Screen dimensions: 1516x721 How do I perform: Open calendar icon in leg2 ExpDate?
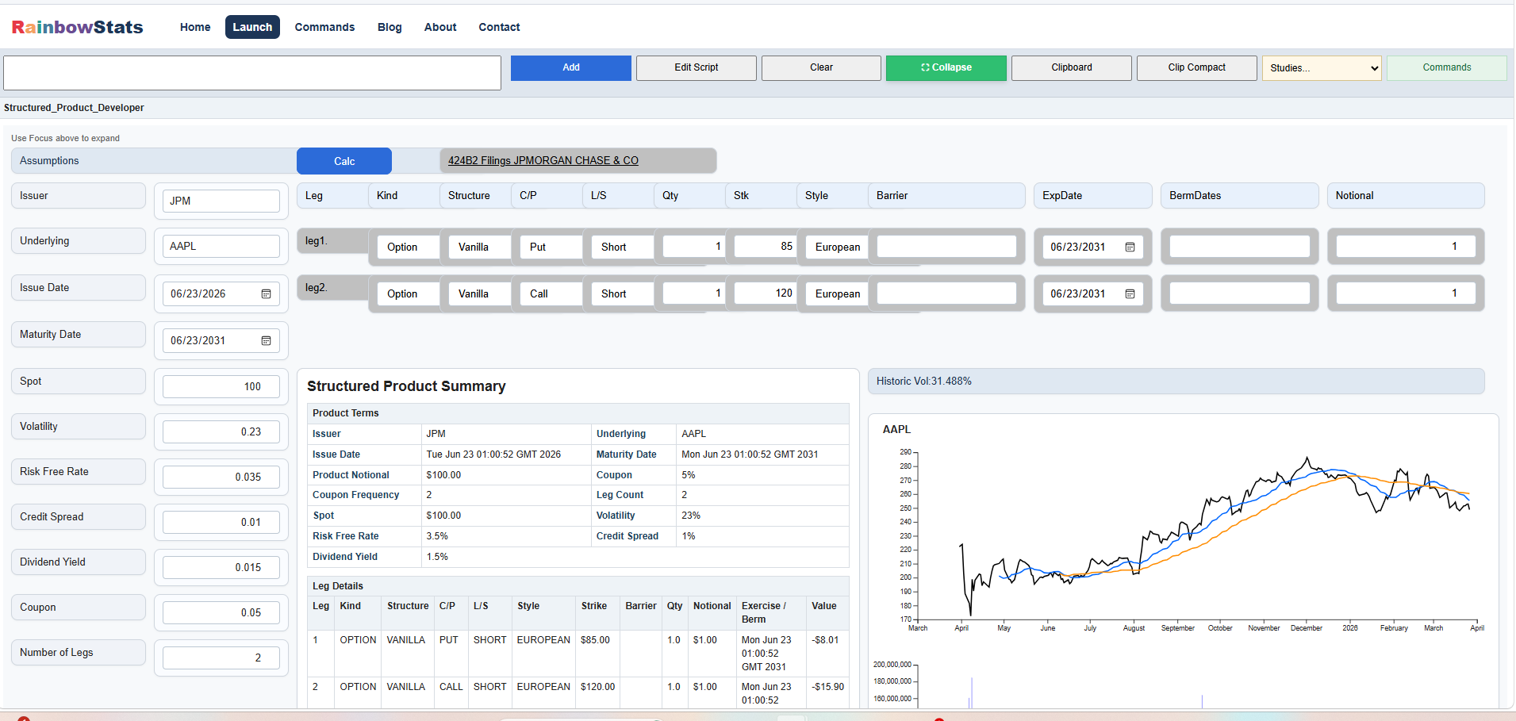pyautogui.click(x=1130, y=293)
